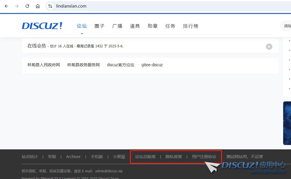View site information icon in address bar
The width and height of the screenshot is (291, 179).
coord(50,6)
